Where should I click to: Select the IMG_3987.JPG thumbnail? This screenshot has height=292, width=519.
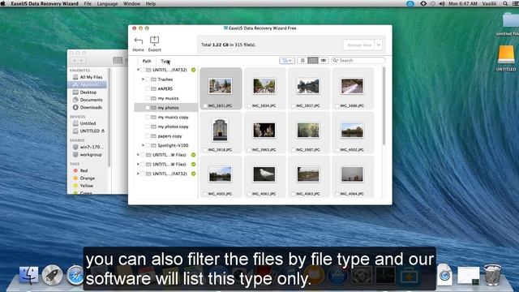(x=308, y=130)
